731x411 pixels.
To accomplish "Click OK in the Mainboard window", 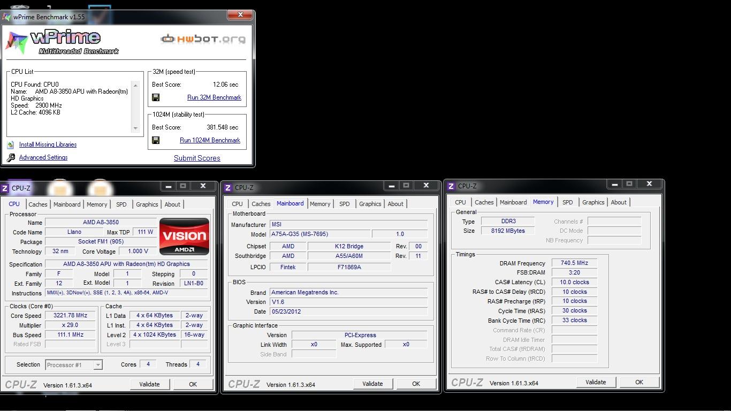I will (416, 384).
